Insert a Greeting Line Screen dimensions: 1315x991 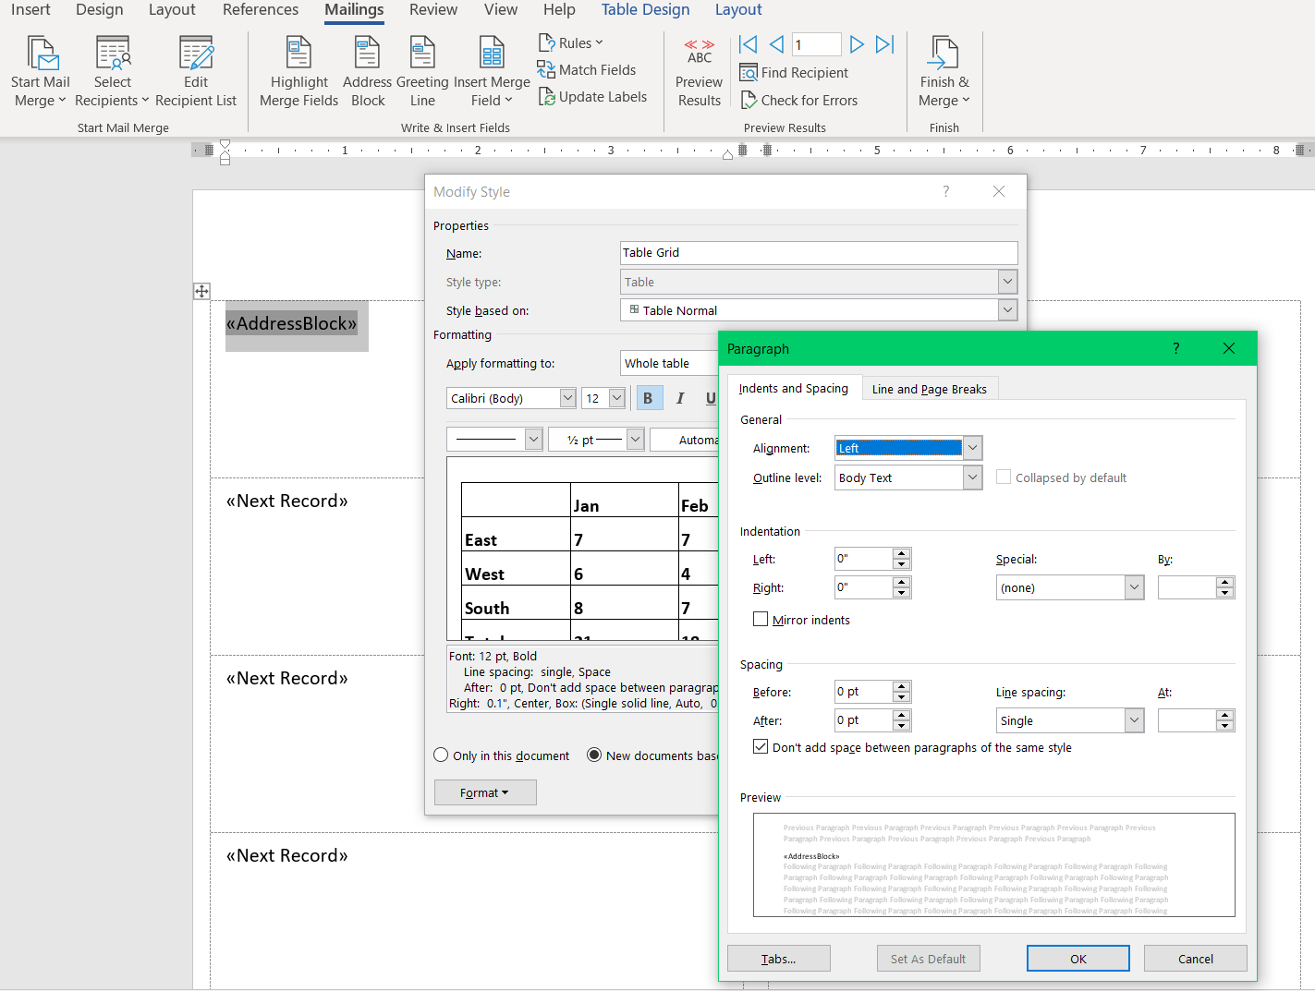click(x=422, y=72)
